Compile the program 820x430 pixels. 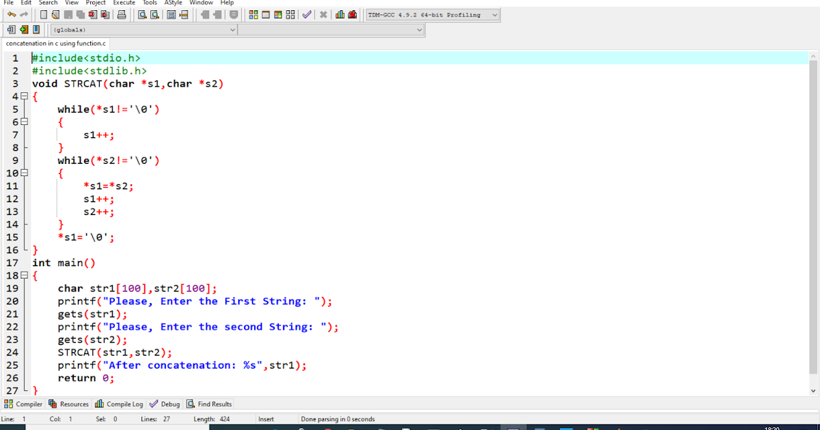tap(252, 14)
